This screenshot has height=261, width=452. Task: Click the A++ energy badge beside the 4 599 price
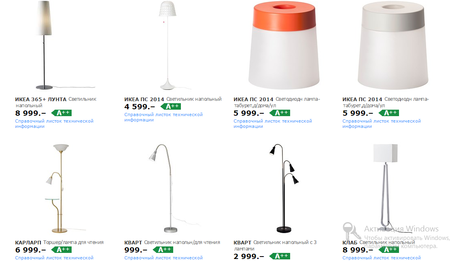coord(171,106)
